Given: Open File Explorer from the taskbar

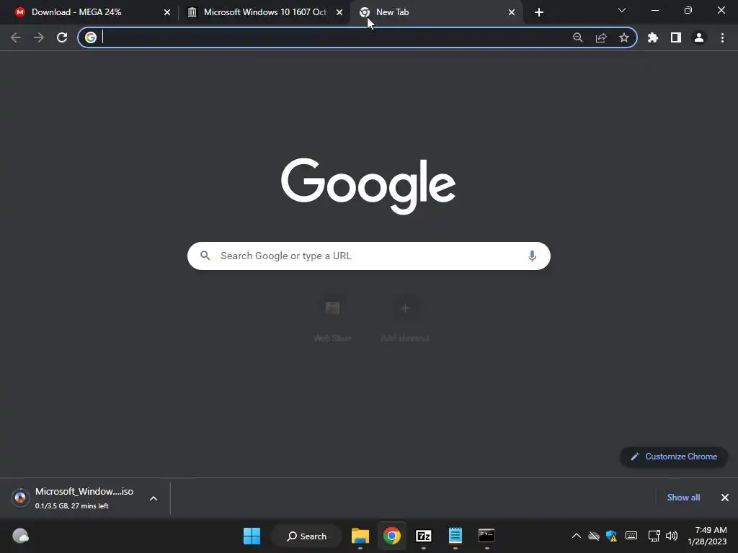Looking at the screenshot, I should [360, 536].
